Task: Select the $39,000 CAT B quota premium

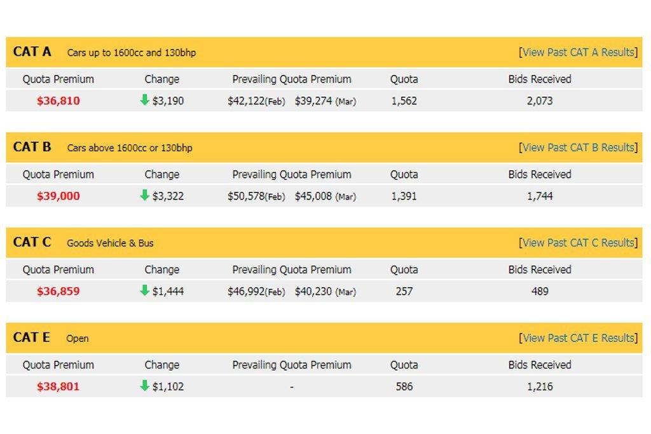Action: [58, 196]
